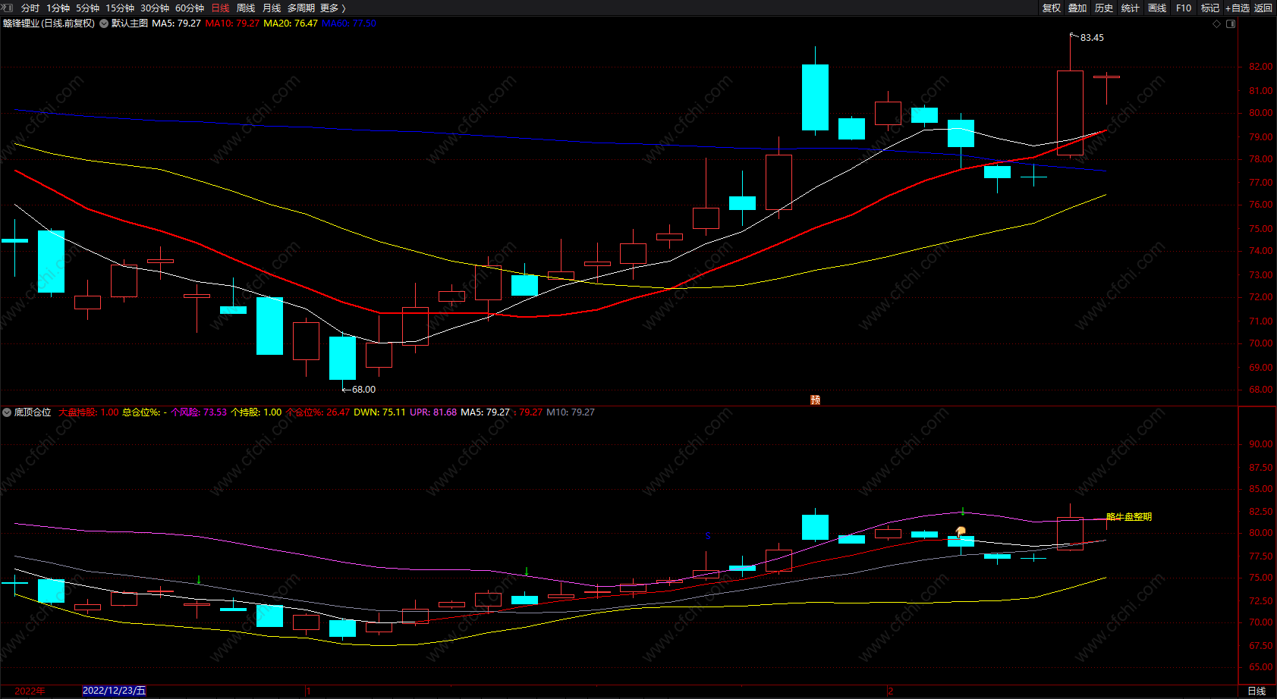Click the 68.00 low price label

[x=363, y=390]
